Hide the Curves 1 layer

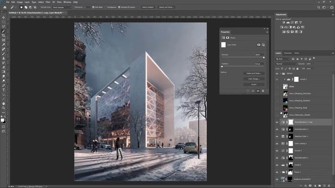[x=277, y=151]
